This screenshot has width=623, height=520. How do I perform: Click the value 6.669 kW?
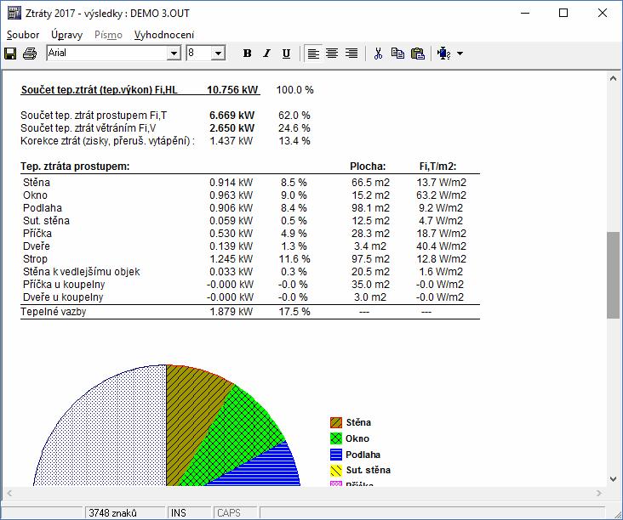pos(231,116)
